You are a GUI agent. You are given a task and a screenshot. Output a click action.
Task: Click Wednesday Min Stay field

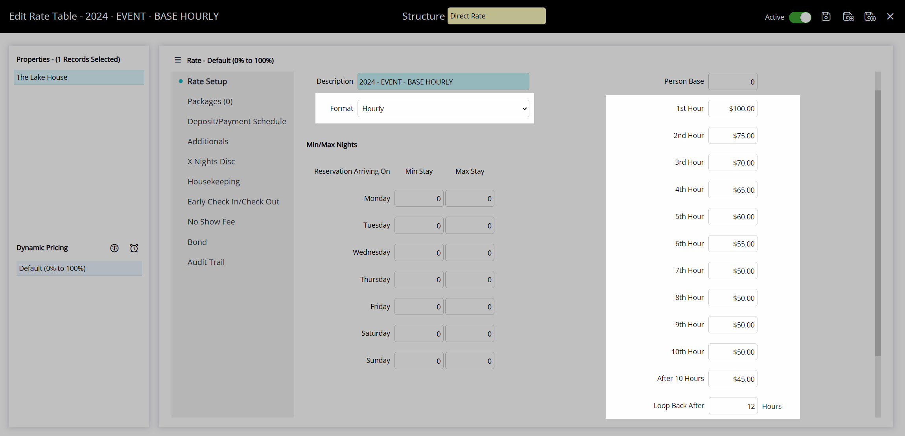coord(419,253)
